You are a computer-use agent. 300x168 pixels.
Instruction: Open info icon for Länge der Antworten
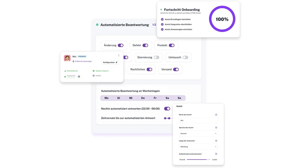coord(216,141)
